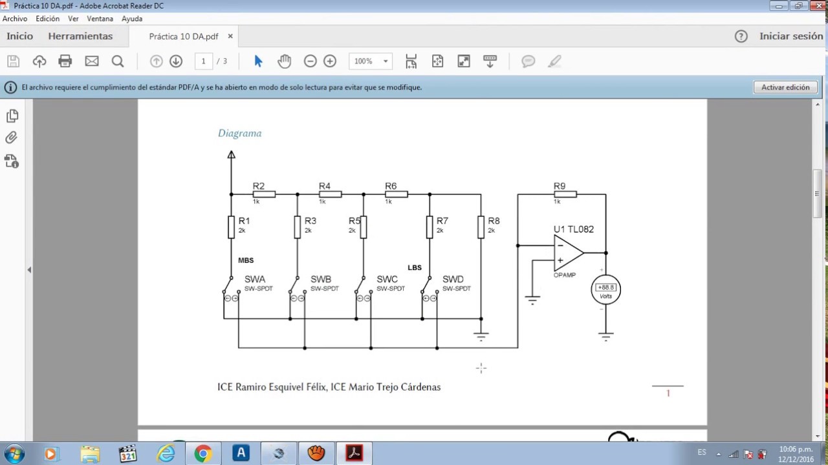
Task: Open the Ver menu
Action: click(x=73, y=19)
